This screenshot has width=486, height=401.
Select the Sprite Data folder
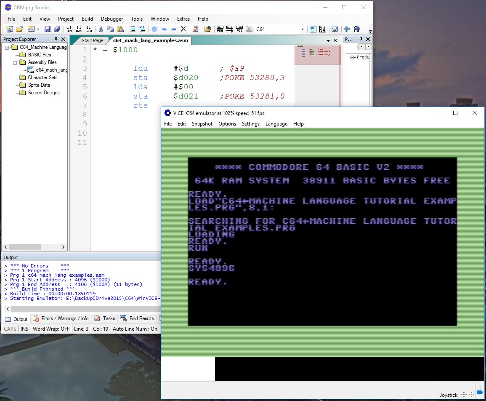pyautogui.click(x=39, y=85)
